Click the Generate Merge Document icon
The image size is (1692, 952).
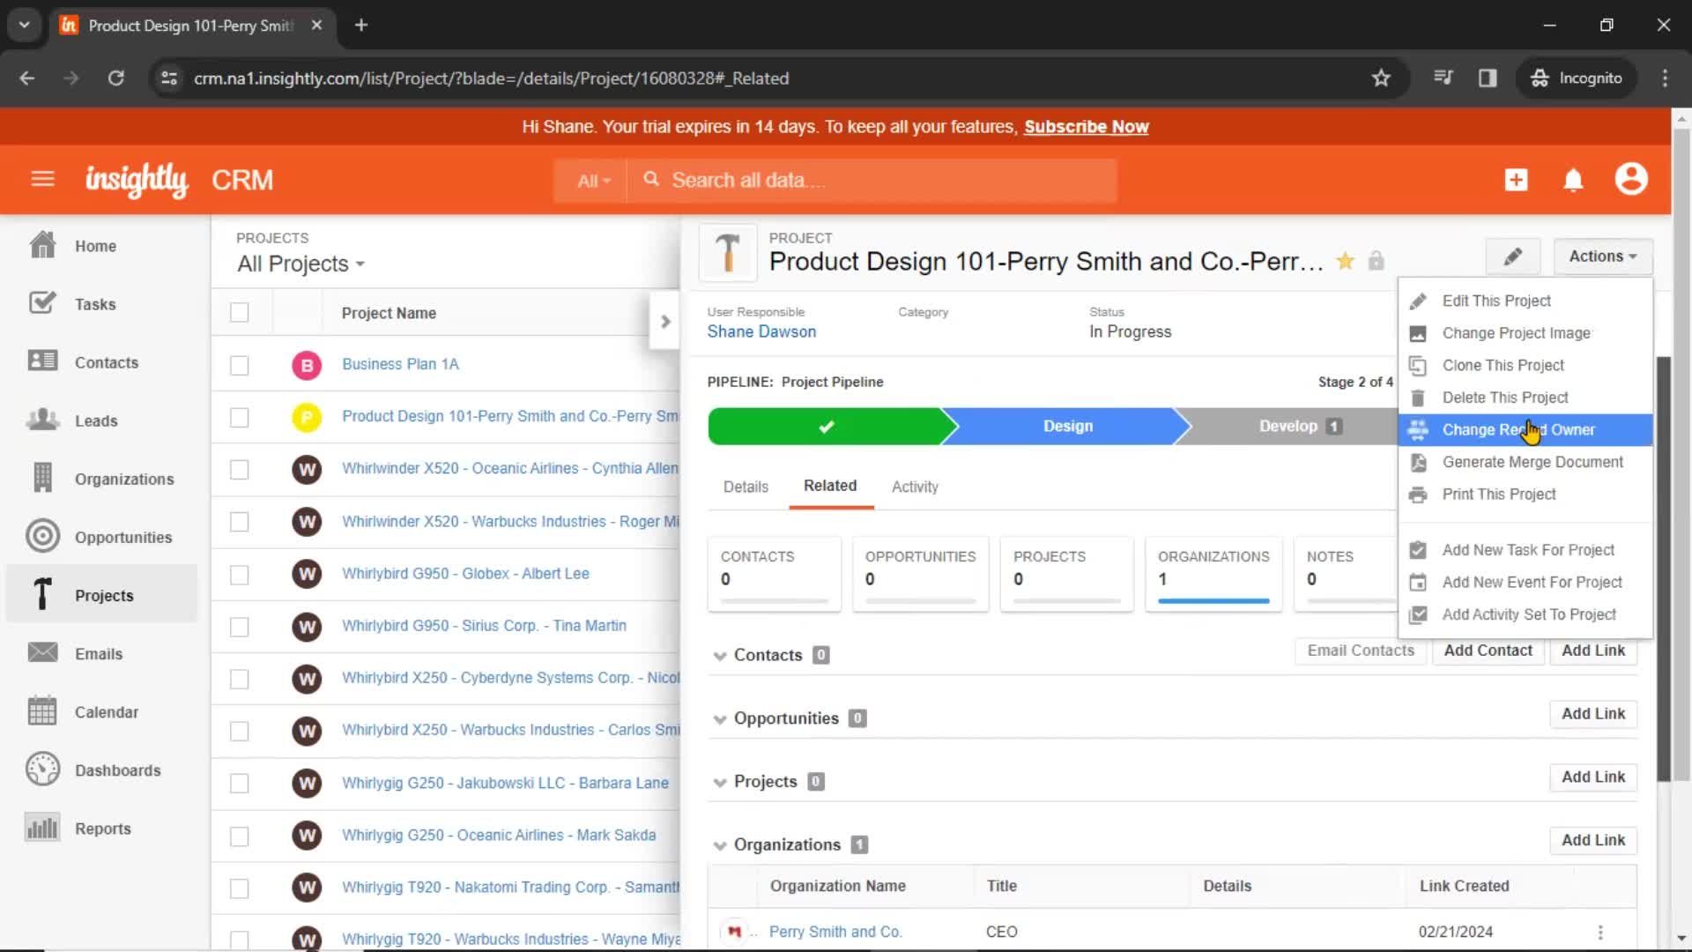click(x=1418, y=462)
